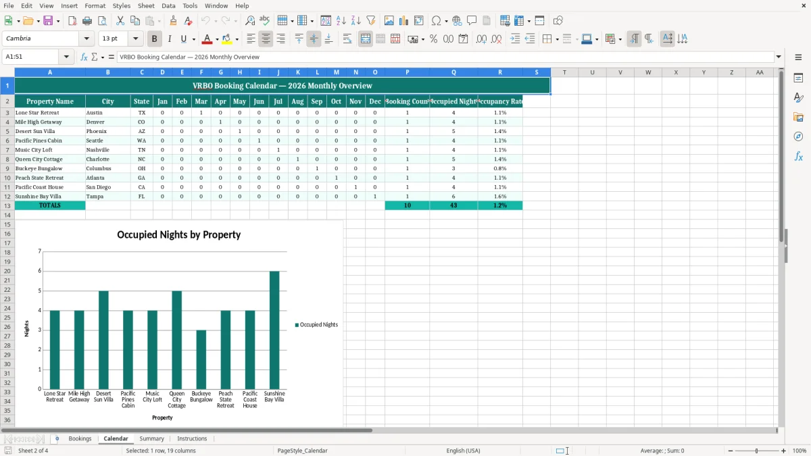Open the Format menu

click(95, 5)
